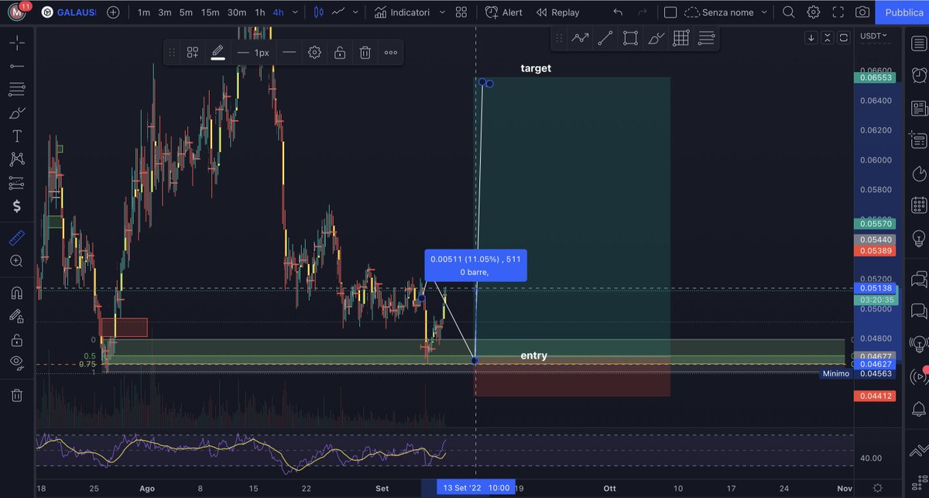Viewport: 929px width, 498px height.
Task: Switch to the 5m timeframe
Action: pyautogui.click(x=186, y=12)
